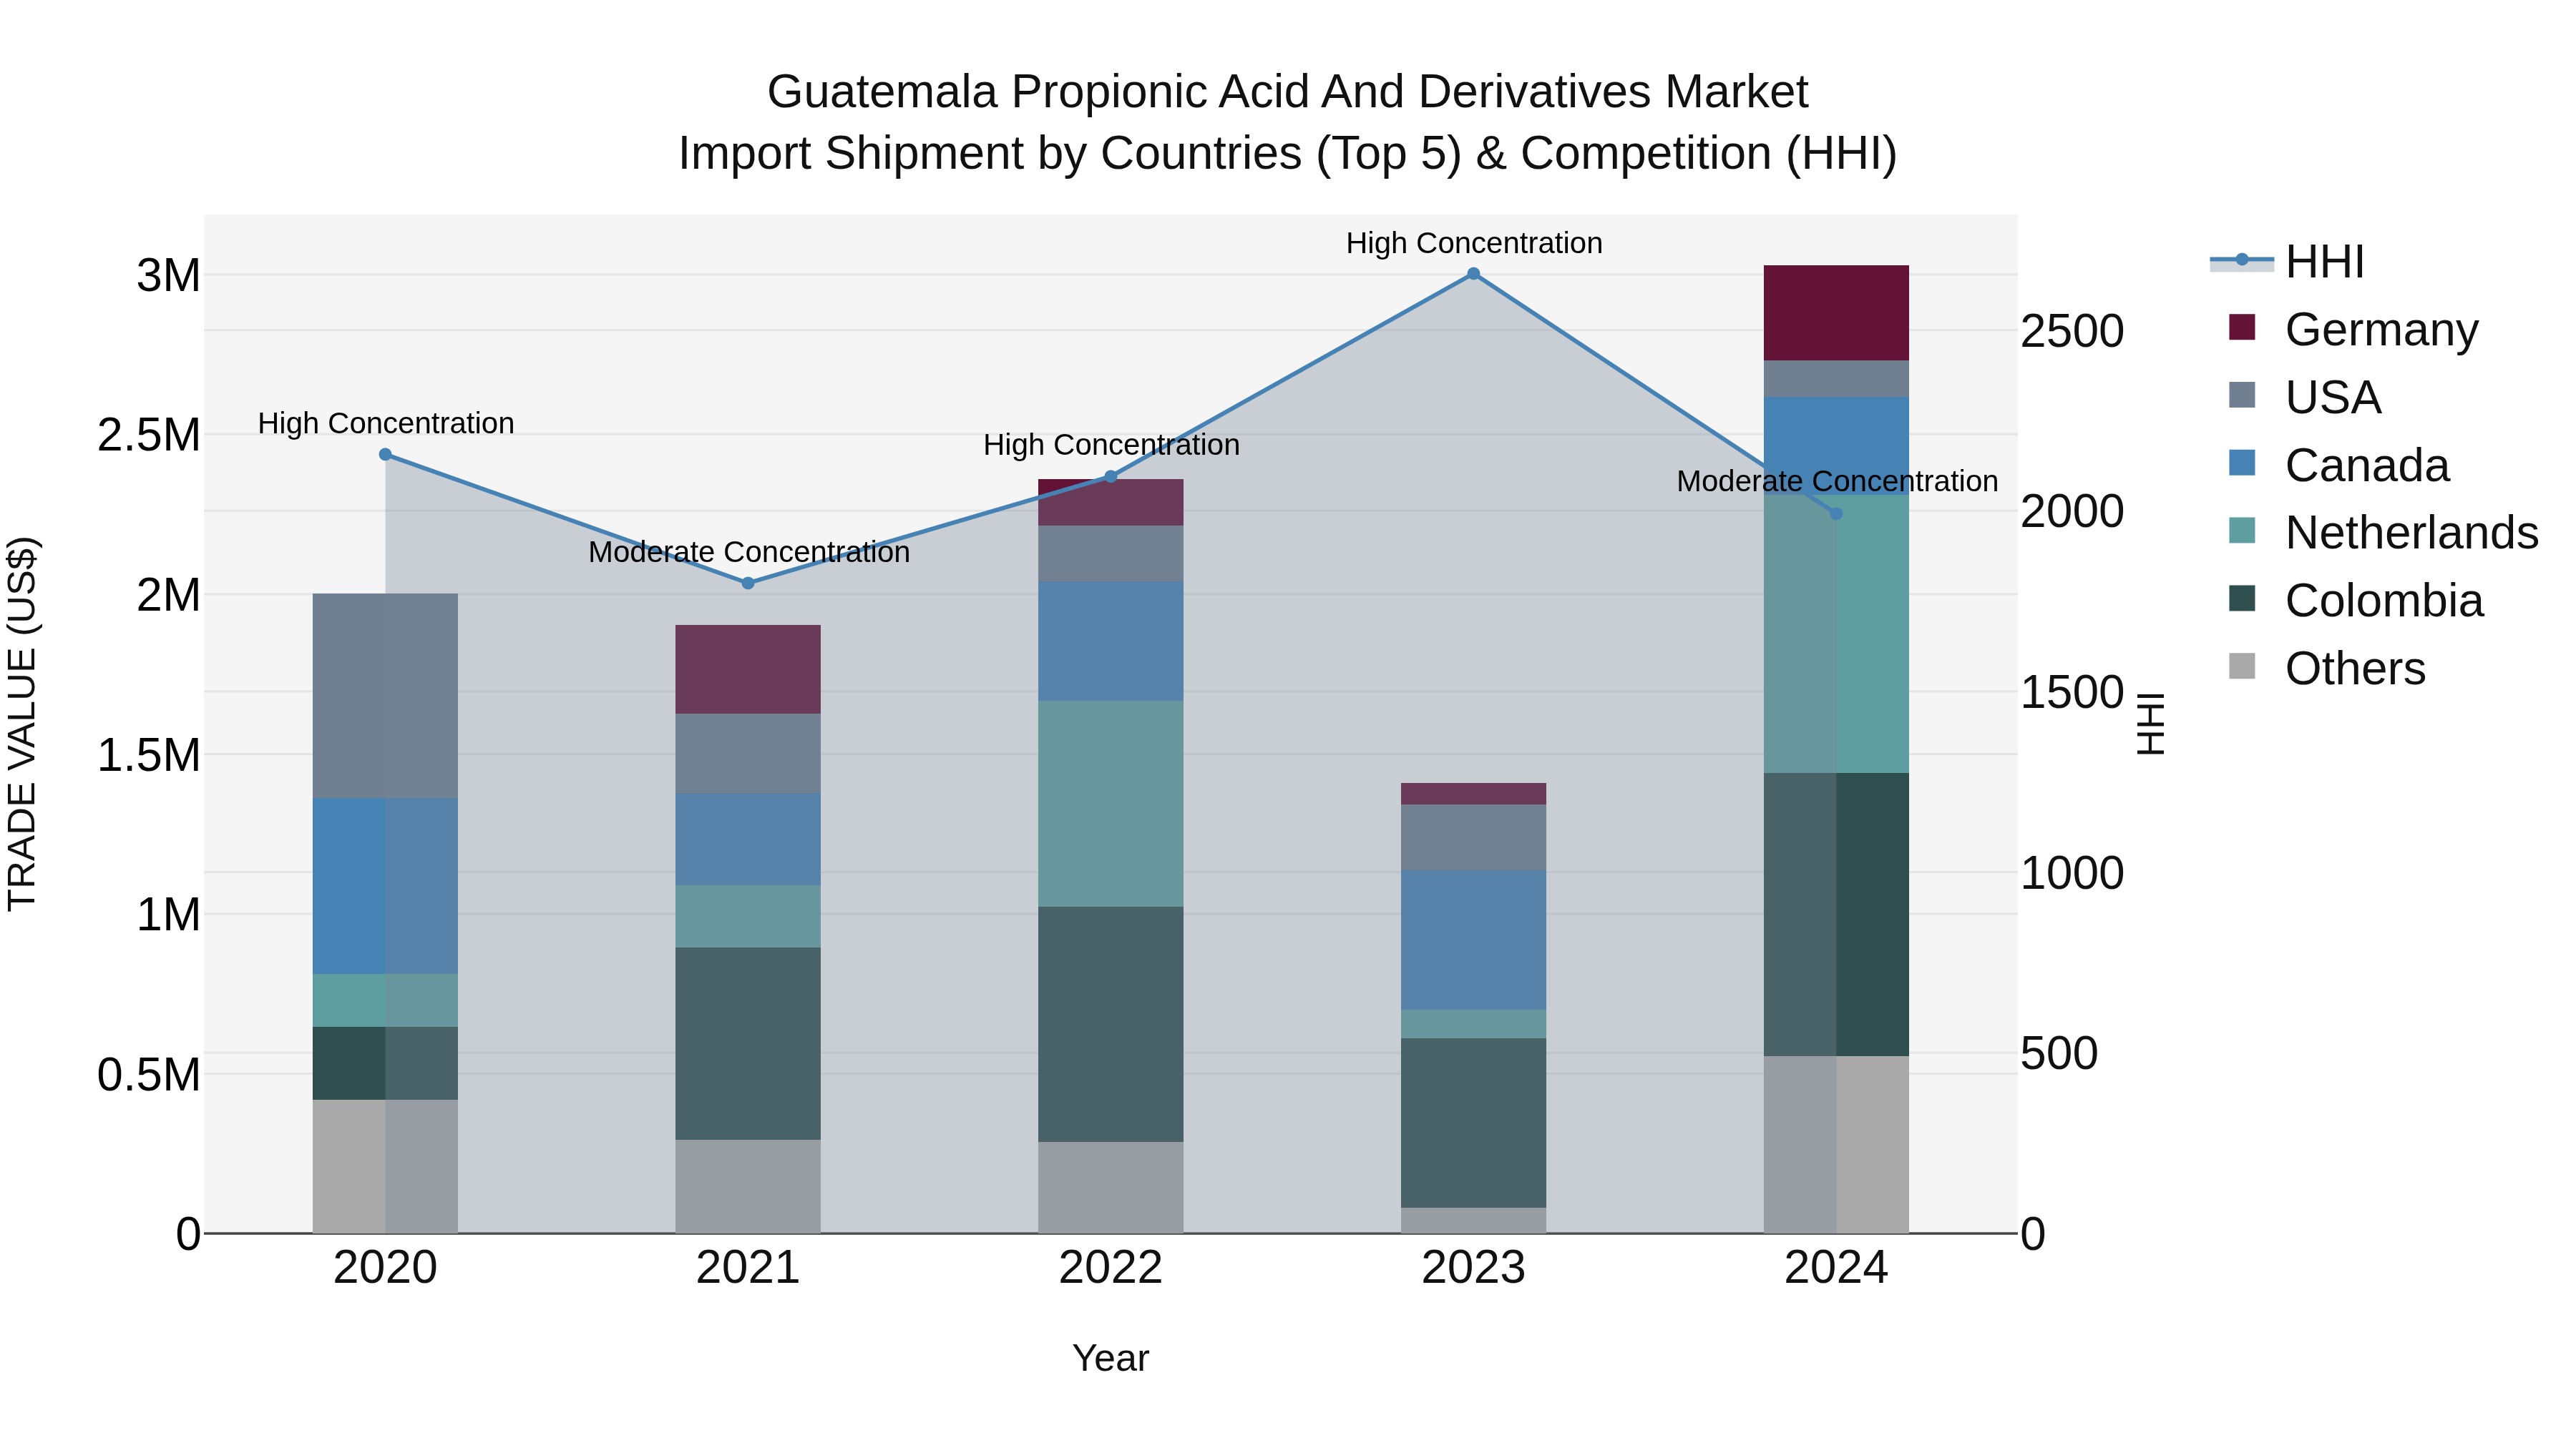Select the 2022 HHI data point
The width and height of the screenshot is (2576, 1448).
[1111, 478]
